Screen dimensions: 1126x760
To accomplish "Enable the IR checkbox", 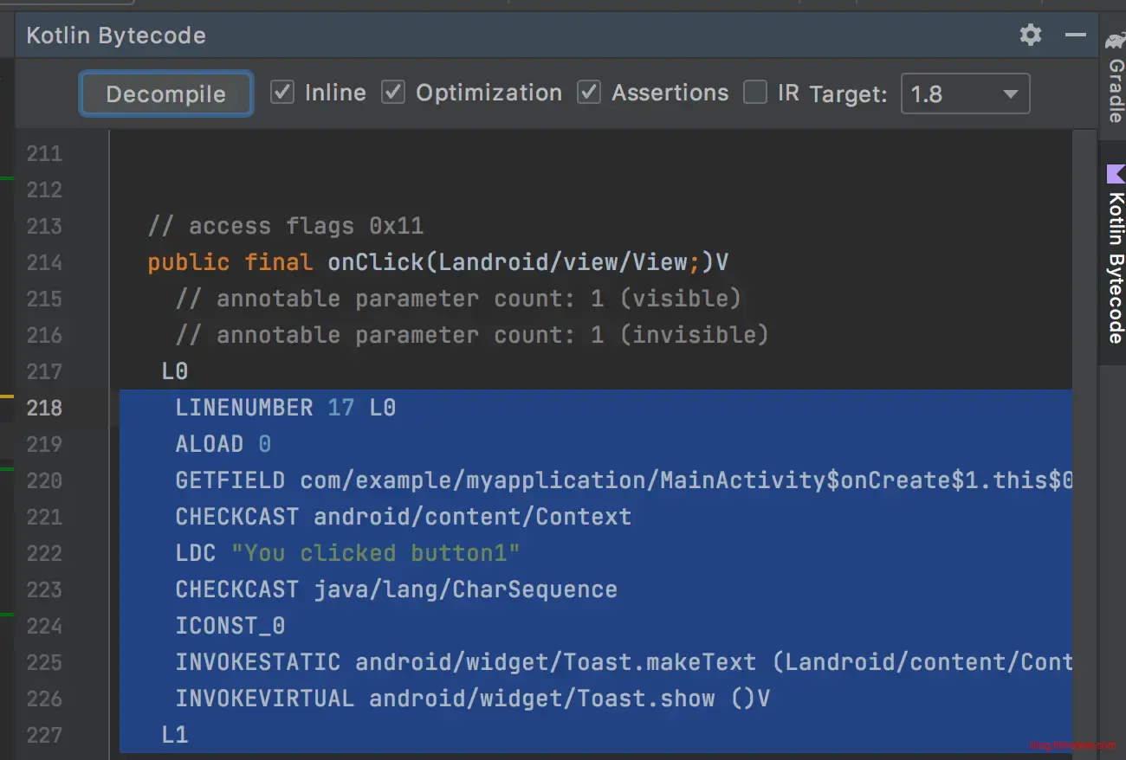I will (756, 93).
